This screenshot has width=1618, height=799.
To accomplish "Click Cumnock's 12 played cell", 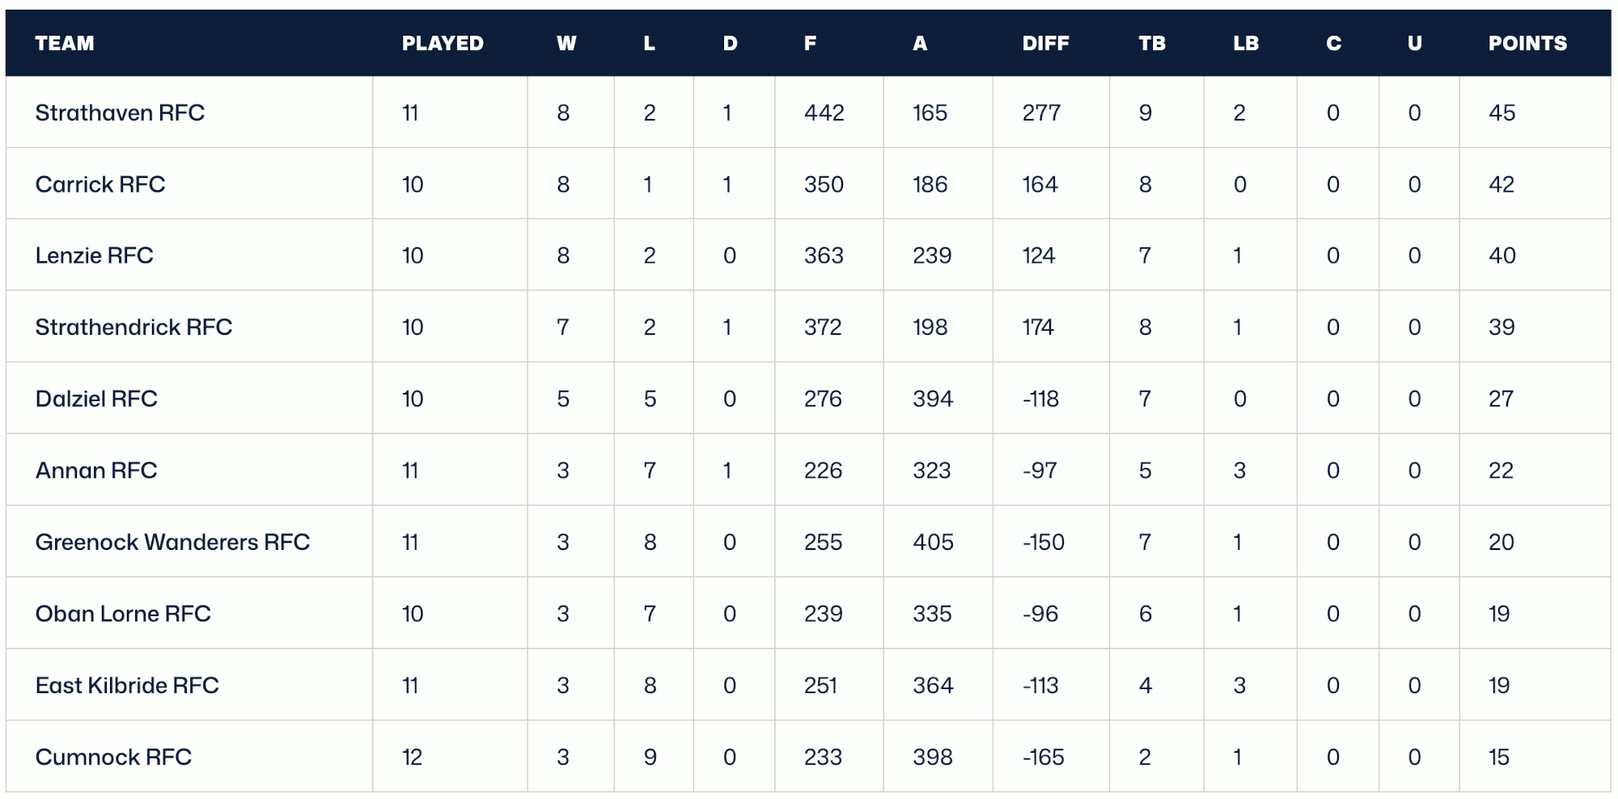I will [412, 757].
